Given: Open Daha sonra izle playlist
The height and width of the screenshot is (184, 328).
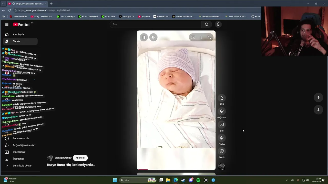Looking at the screenshot, I should [20, 138].
